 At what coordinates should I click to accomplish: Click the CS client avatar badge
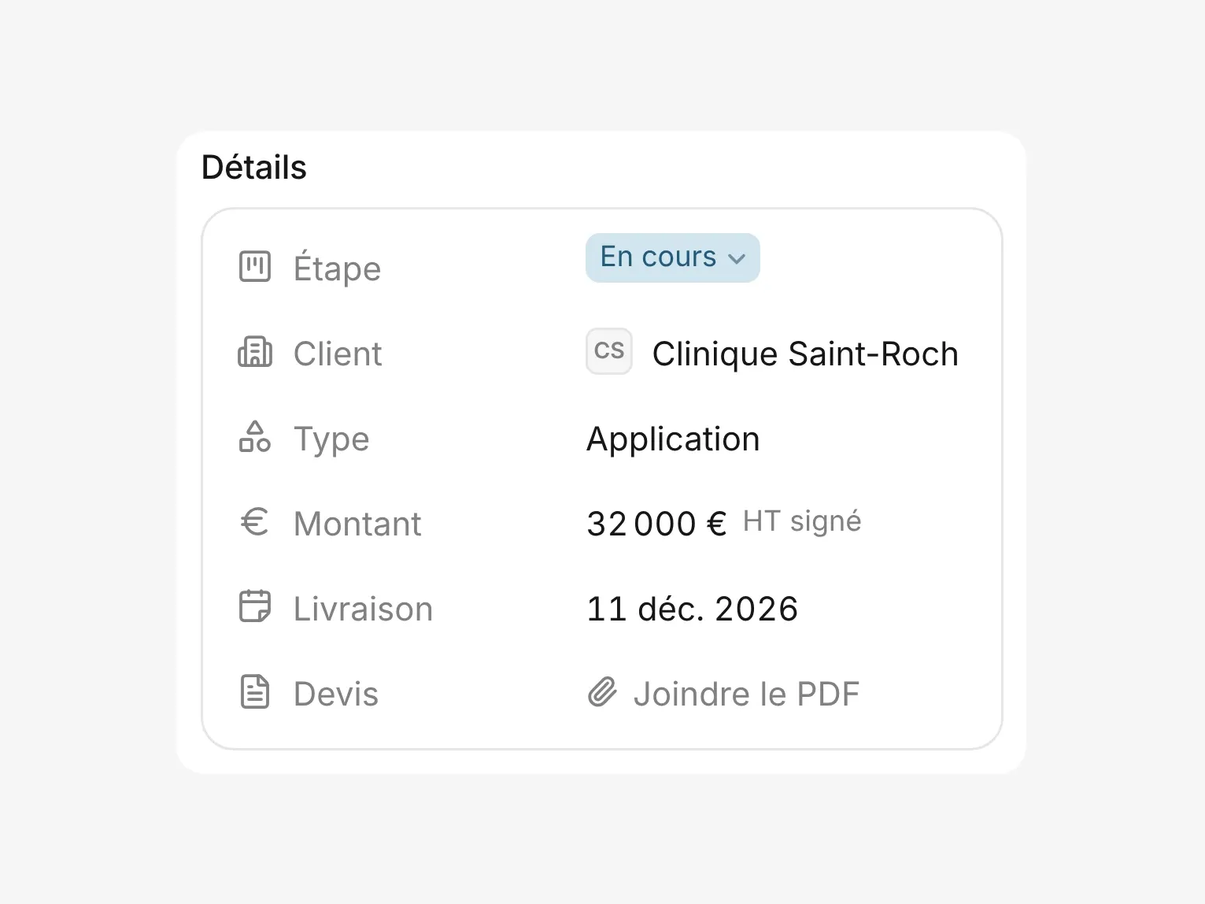coord(609,351)
